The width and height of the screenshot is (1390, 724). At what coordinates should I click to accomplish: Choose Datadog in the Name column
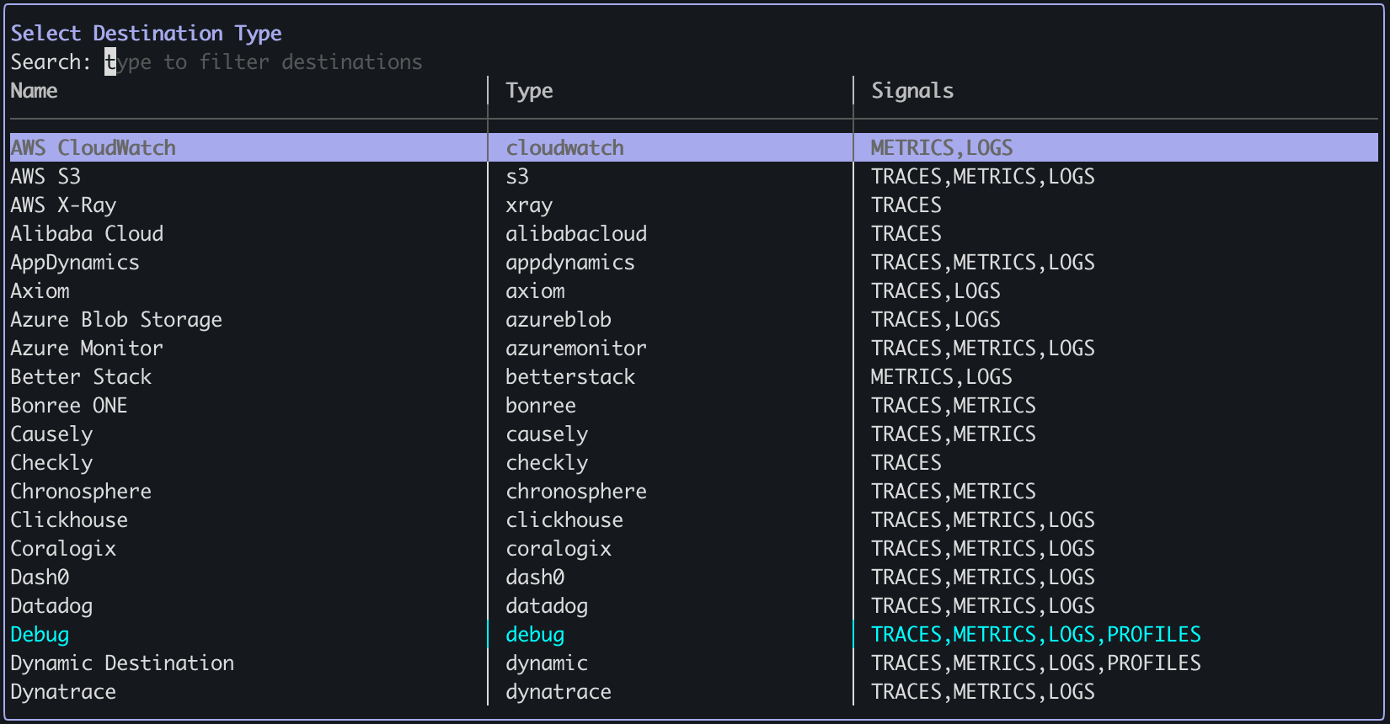51,606
